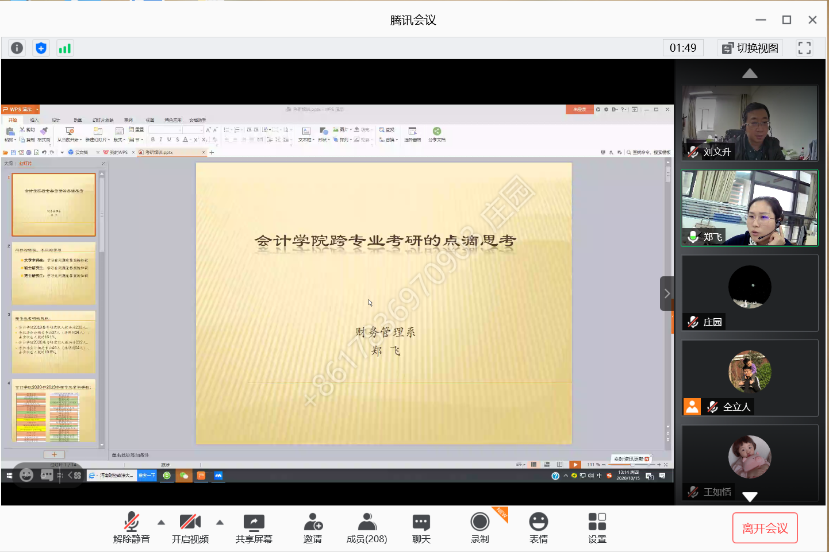Start recording with 录制 button
829x552 pixels.
pos(480,528)
